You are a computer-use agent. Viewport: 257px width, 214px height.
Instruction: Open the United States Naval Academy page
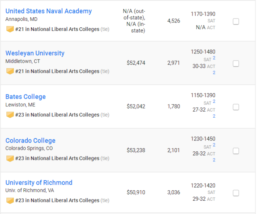pos(49,11)
